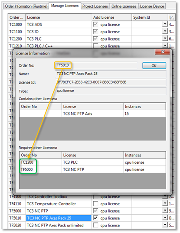Click the Type field showing cpu license

(111, 91)
